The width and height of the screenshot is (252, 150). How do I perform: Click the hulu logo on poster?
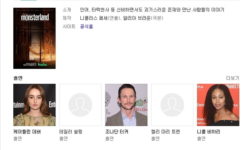tap(42, 64)
